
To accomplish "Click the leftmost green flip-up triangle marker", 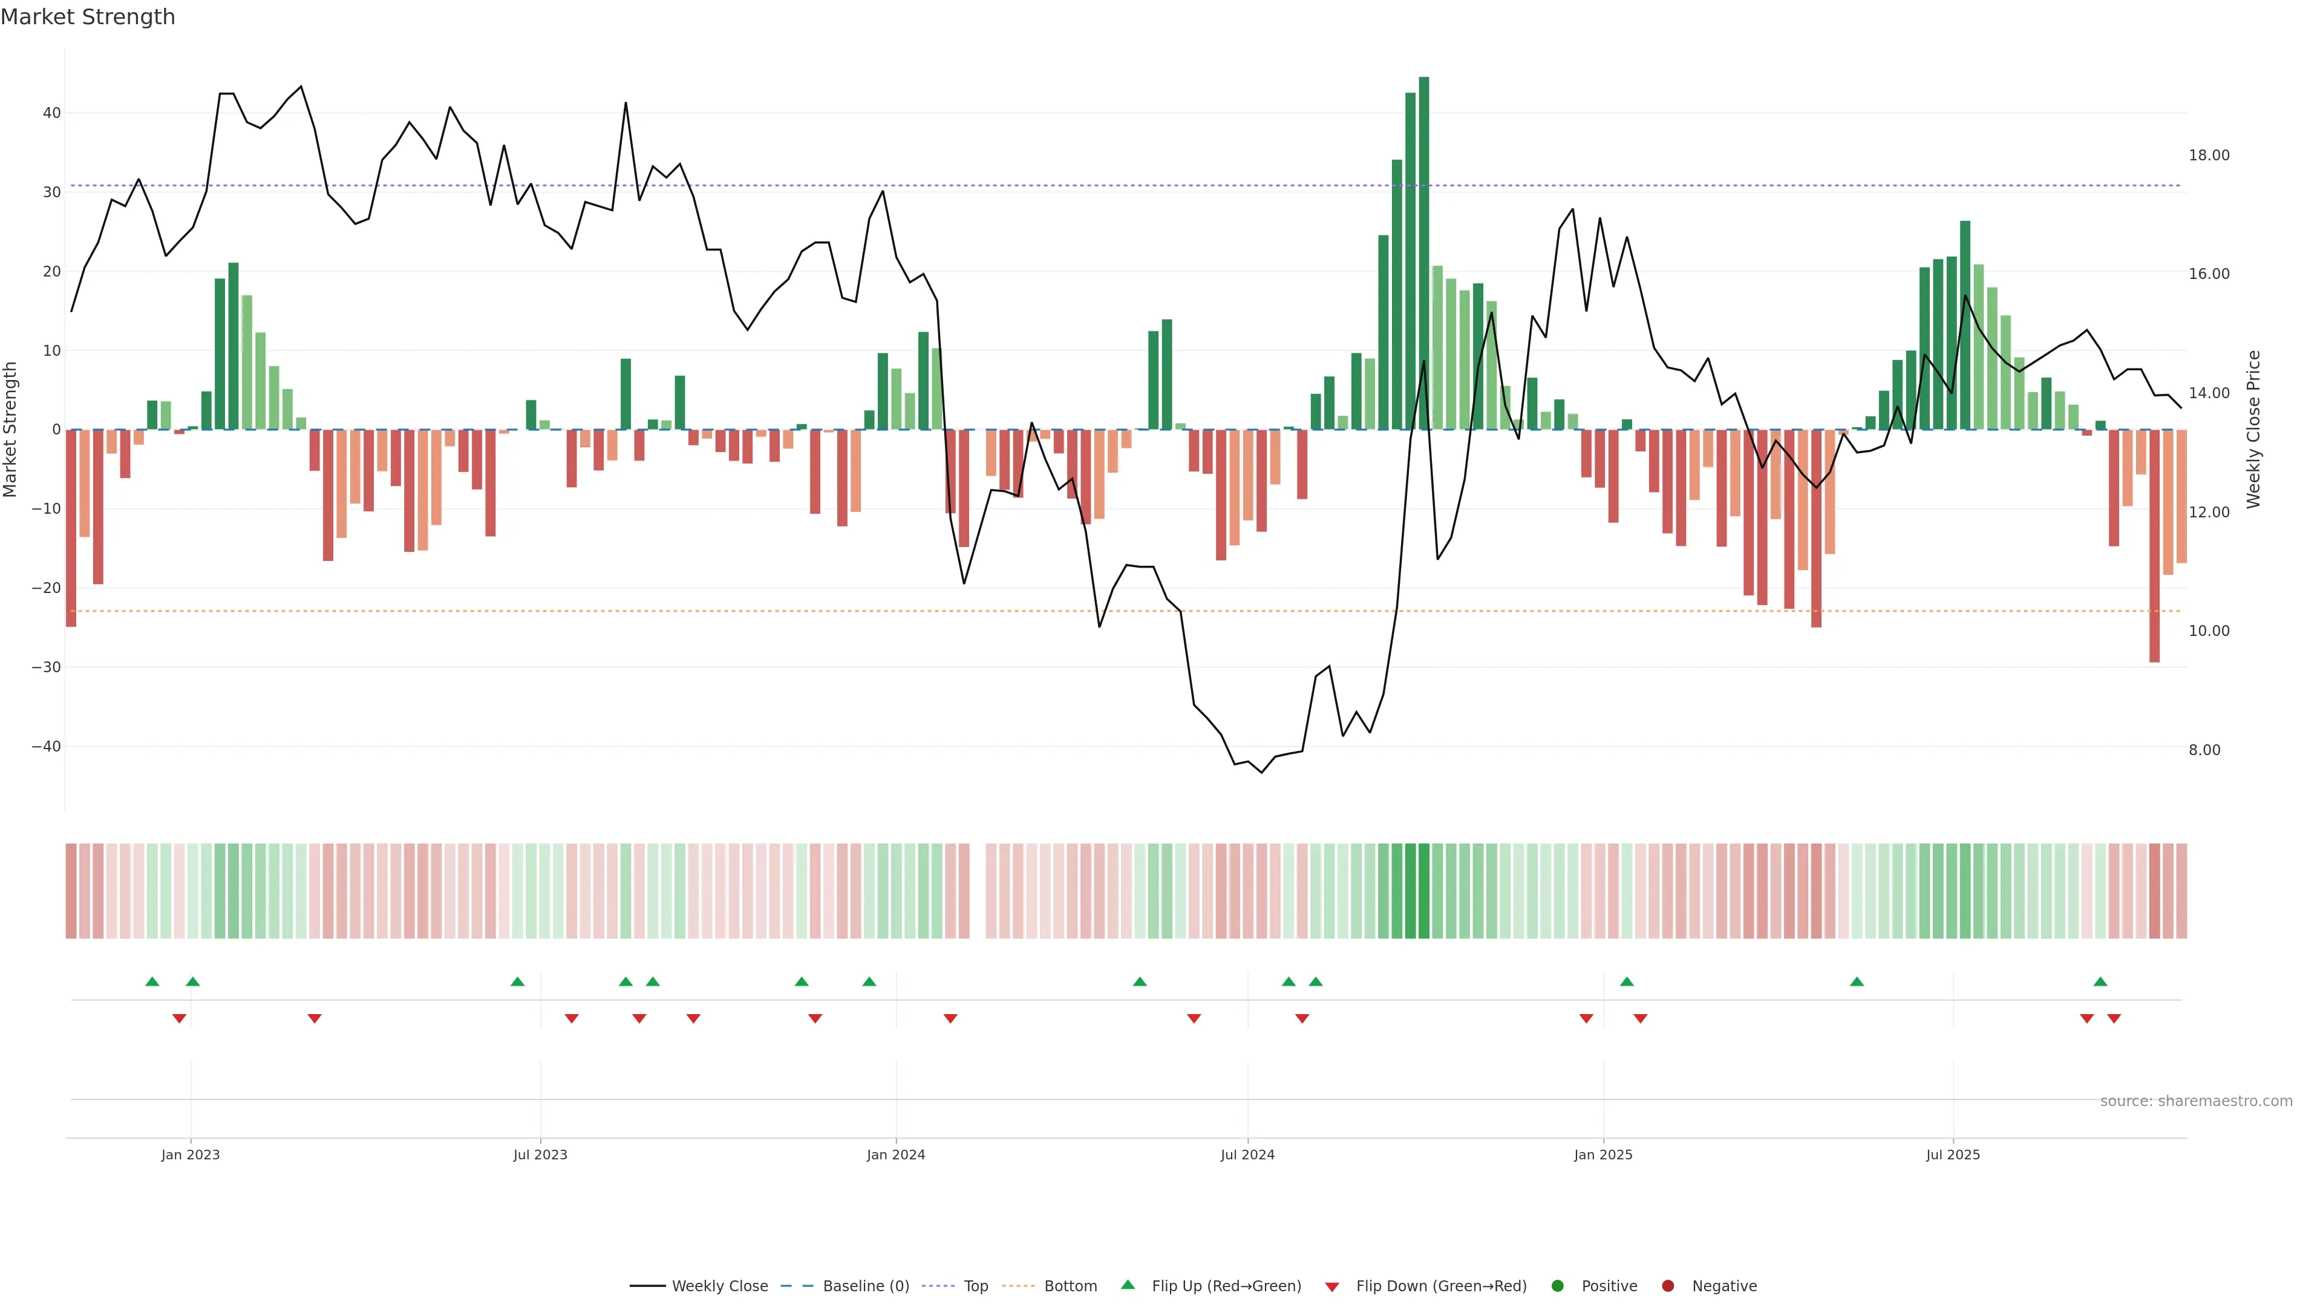I will coord(152,981).
